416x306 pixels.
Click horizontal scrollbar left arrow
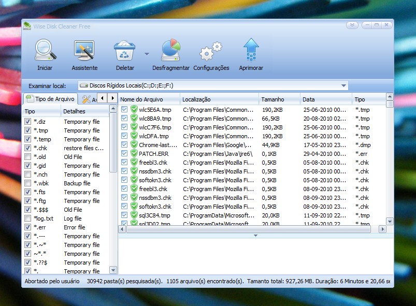tap(122, 229)
